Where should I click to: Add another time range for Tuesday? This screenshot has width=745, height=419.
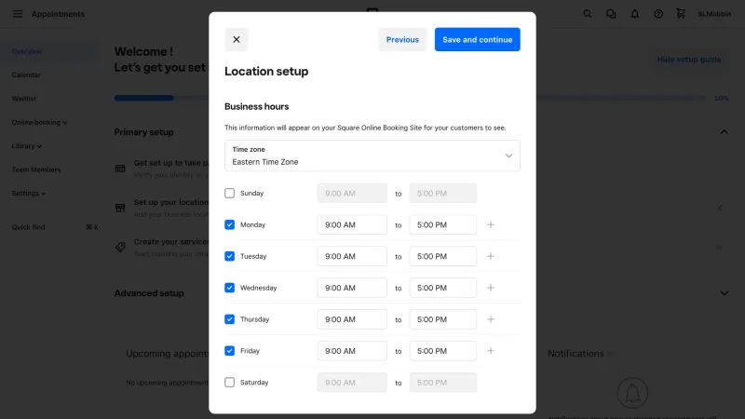point(491,256)
